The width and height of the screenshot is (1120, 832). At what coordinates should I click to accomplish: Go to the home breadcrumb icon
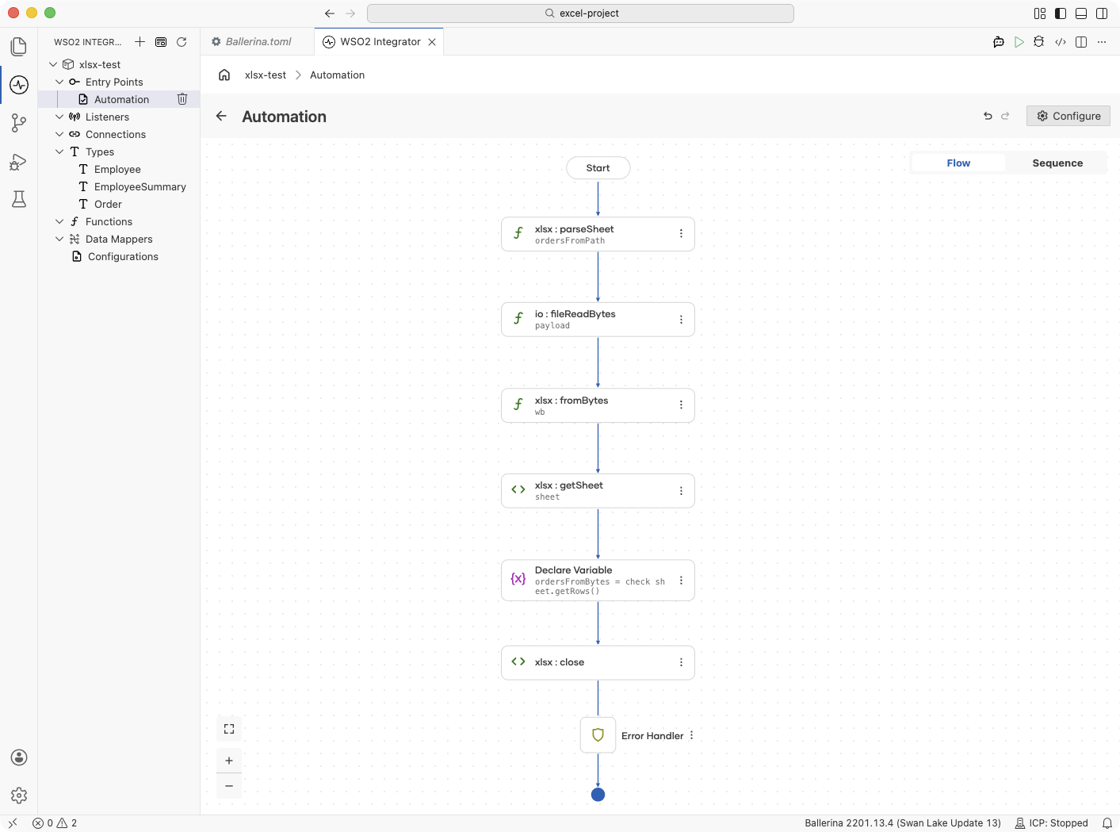click(x=224, y=75)
